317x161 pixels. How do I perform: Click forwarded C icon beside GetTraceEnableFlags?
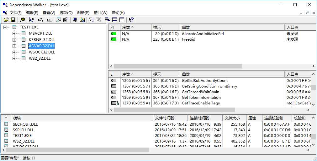(115, 103)
